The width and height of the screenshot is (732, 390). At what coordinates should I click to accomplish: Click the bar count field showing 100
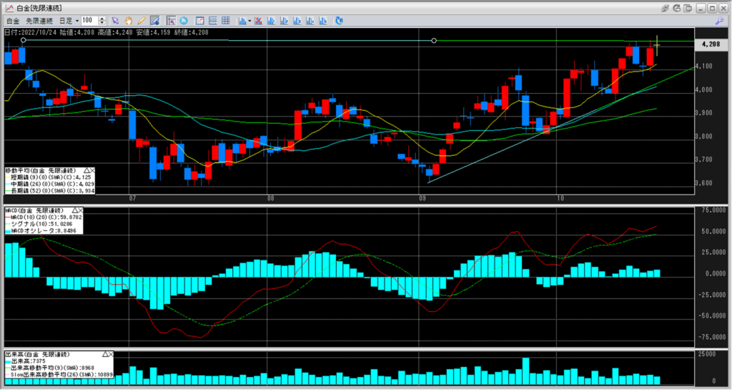[x=89, y=21]
